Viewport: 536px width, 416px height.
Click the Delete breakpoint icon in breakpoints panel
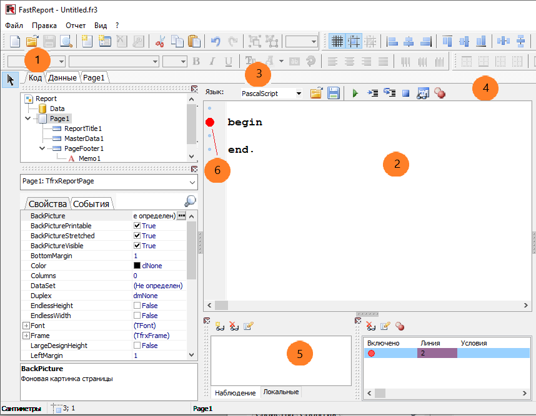(370, 326)
